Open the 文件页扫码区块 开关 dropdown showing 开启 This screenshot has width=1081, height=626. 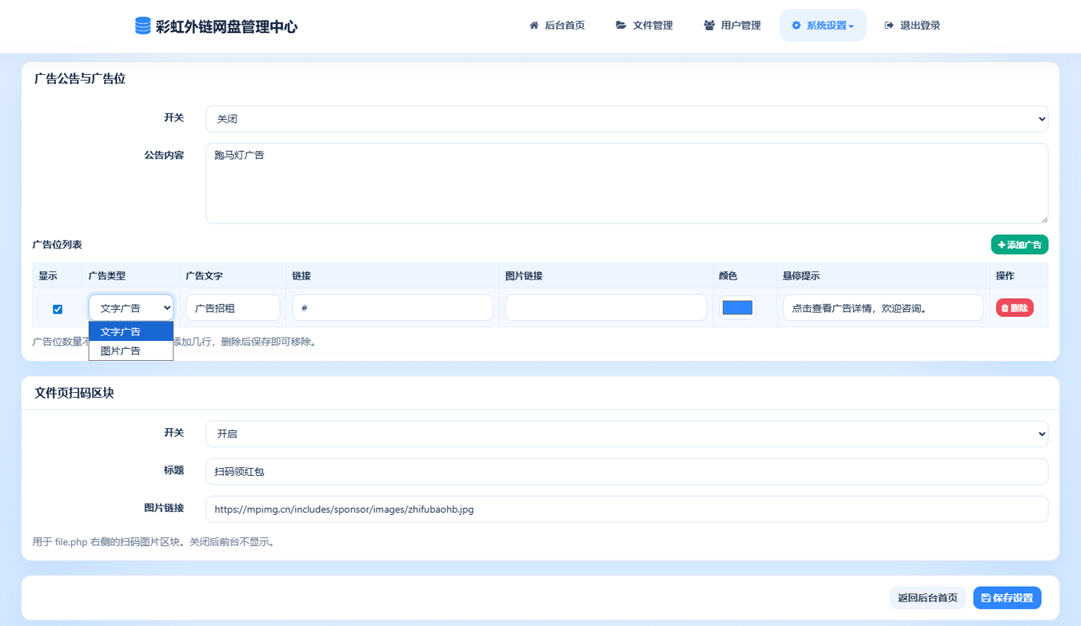click(627, 434)
